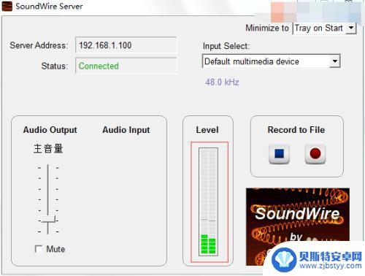Click the SoundWire logo image
Image resolution: width=365 pixels, height=276 pixels.
(x=298, y=226)
